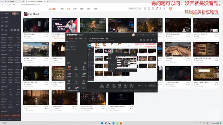The height and width of the screenshot is (125, 223).
Task: Toggle eye visibility for 全屏1 source
Action: 67,49
